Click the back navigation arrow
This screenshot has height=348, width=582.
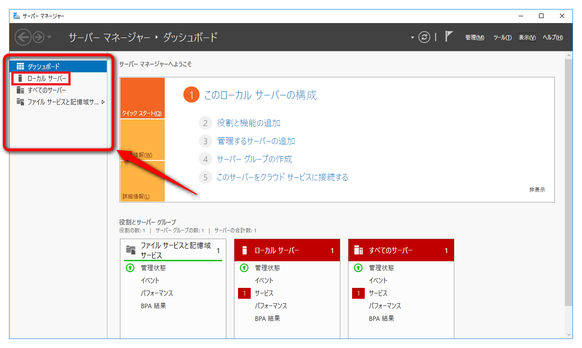(23, 37)
